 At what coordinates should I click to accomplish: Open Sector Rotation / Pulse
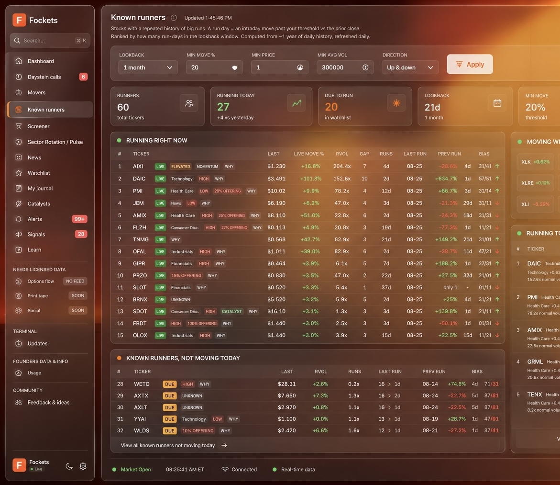point(50,142)
